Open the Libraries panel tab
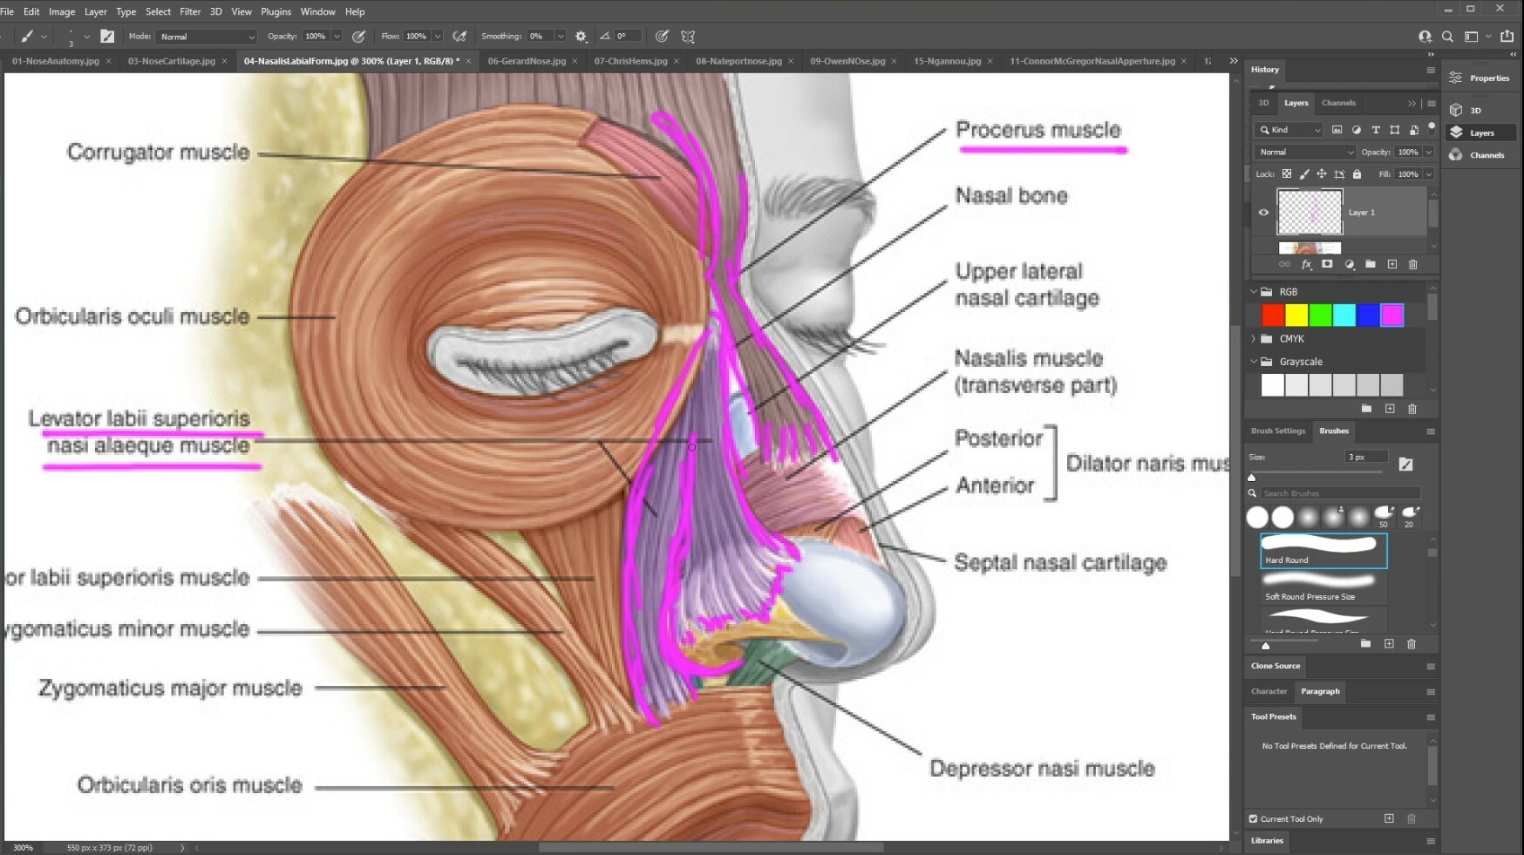 (1267, 841)
